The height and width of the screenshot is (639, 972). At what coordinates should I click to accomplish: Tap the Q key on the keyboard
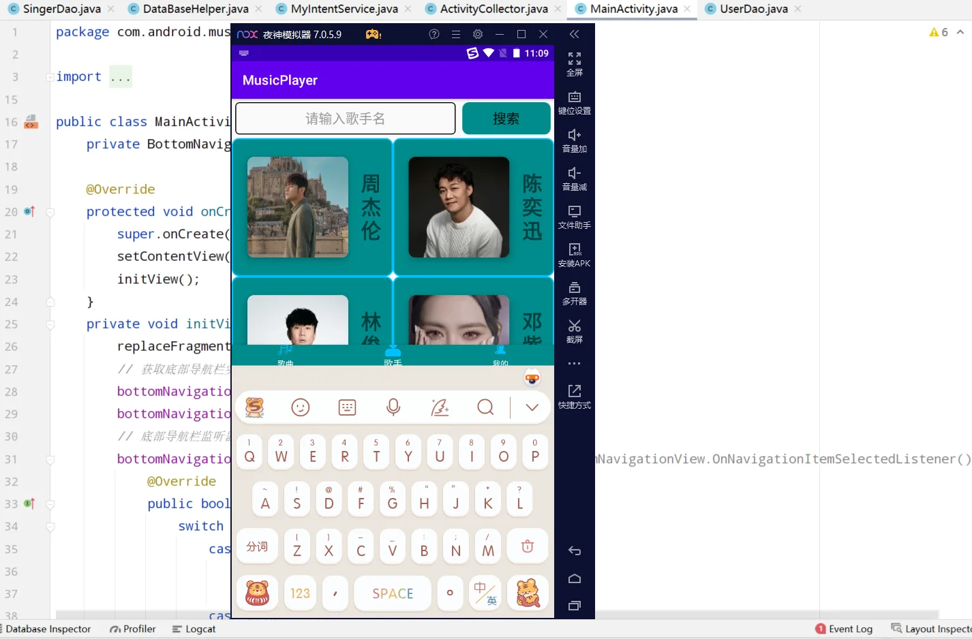point(249,452)
